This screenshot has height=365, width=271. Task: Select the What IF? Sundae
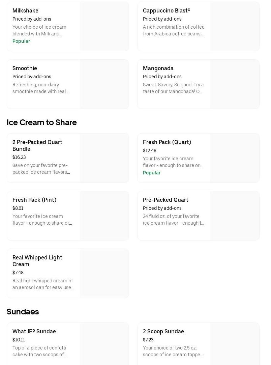point(34,332)
